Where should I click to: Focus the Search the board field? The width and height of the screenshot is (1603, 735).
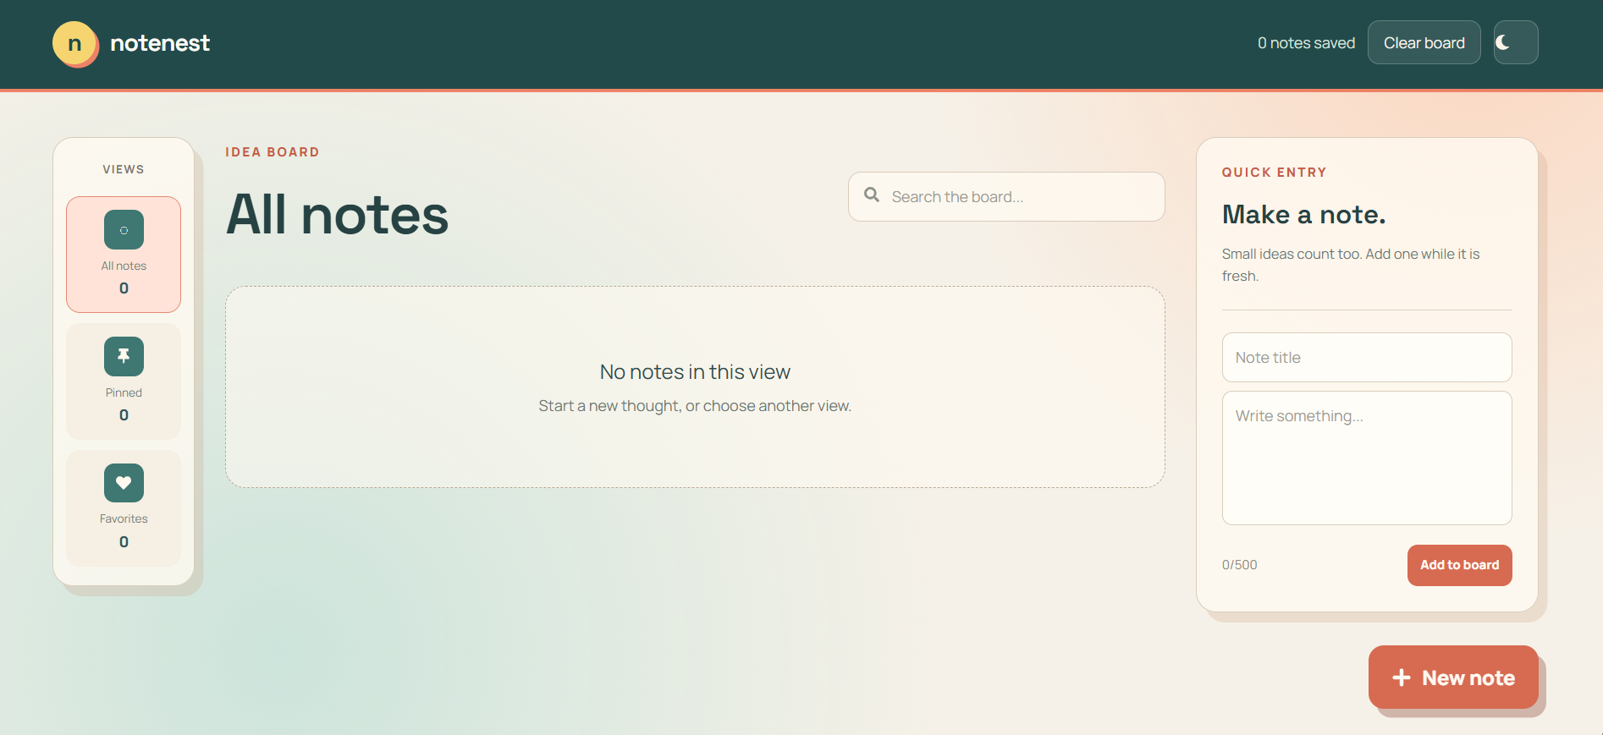[1006, 197]
